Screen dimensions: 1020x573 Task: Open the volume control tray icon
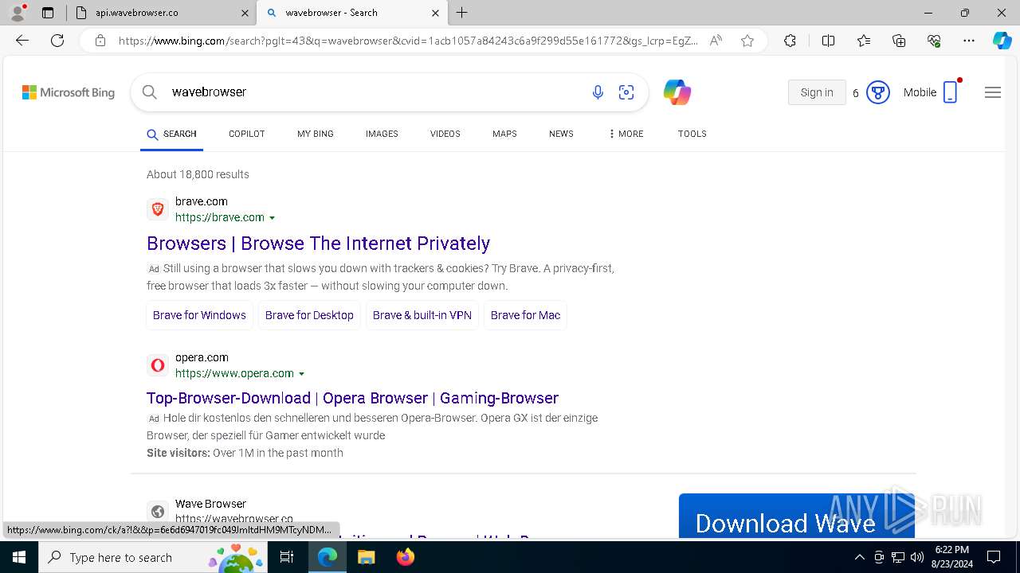916,557
